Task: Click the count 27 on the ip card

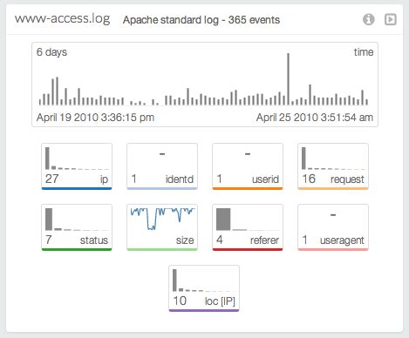Action: coord(52,179)
